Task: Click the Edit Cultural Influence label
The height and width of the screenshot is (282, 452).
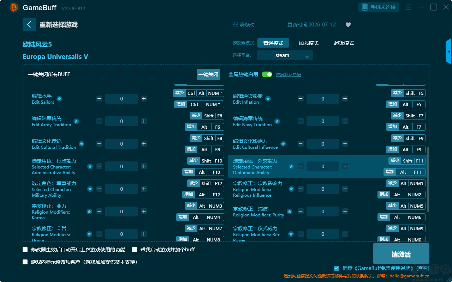Action: (x=255, y=147)
